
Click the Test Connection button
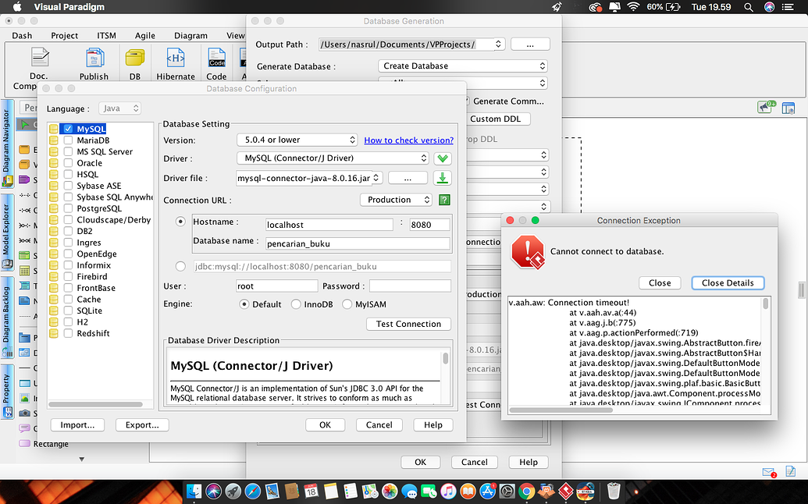pos(408,324)
